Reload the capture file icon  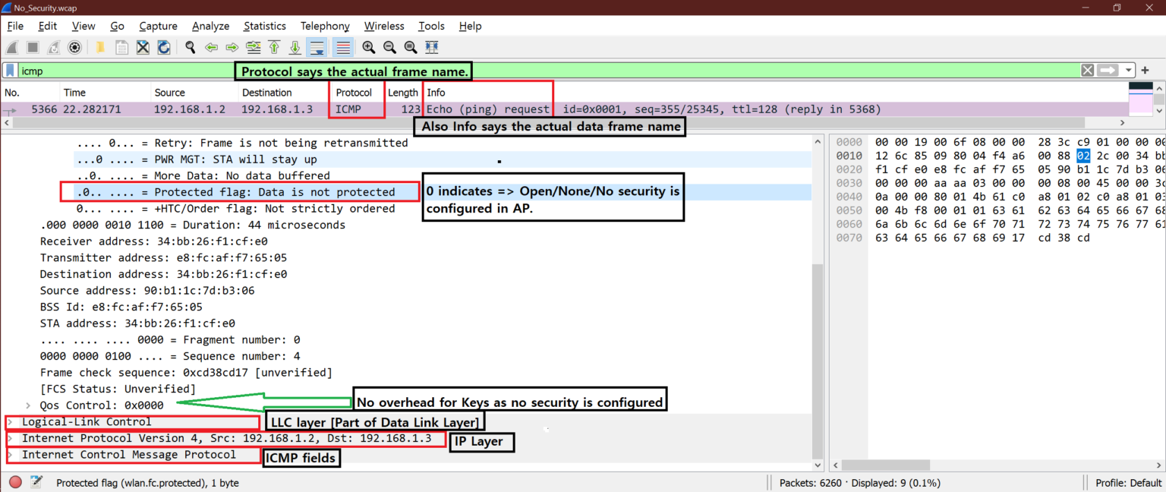[163, 47]
